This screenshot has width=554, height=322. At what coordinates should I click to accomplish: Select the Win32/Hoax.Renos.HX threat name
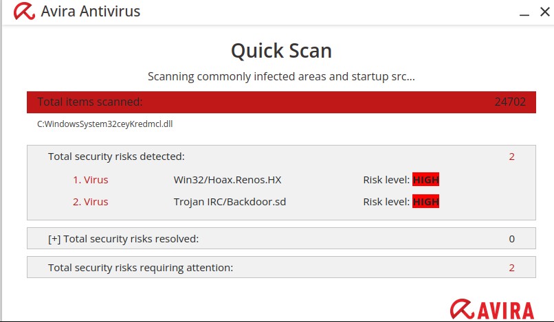(x=228, y=180)
